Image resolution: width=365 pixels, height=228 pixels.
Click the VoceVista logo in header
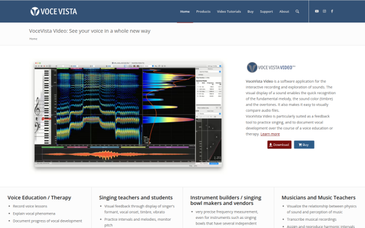tap(54, 12)
